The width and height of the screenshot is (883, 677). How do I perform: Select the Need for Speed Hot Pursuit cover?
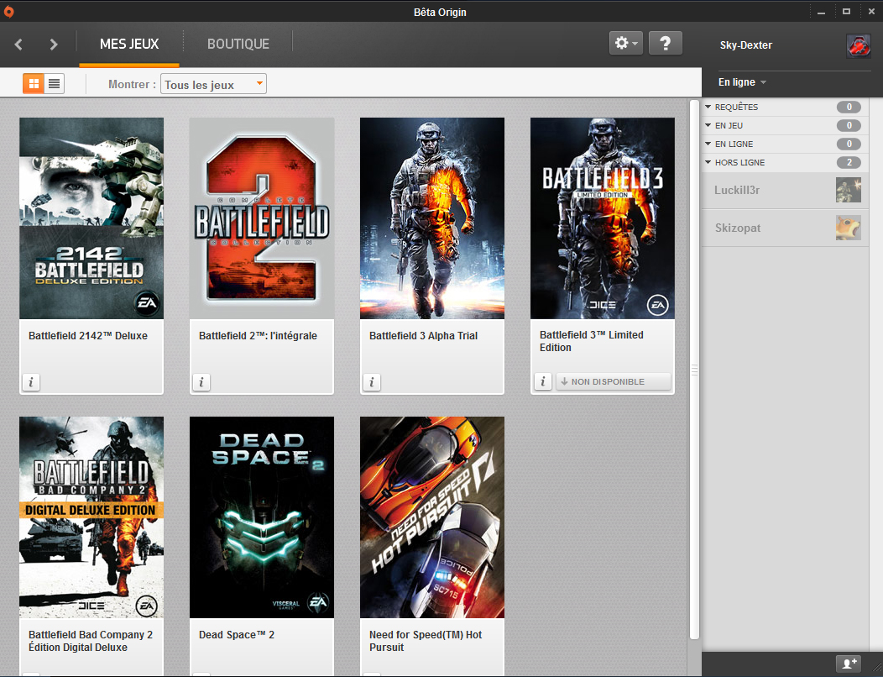(432, 517)
